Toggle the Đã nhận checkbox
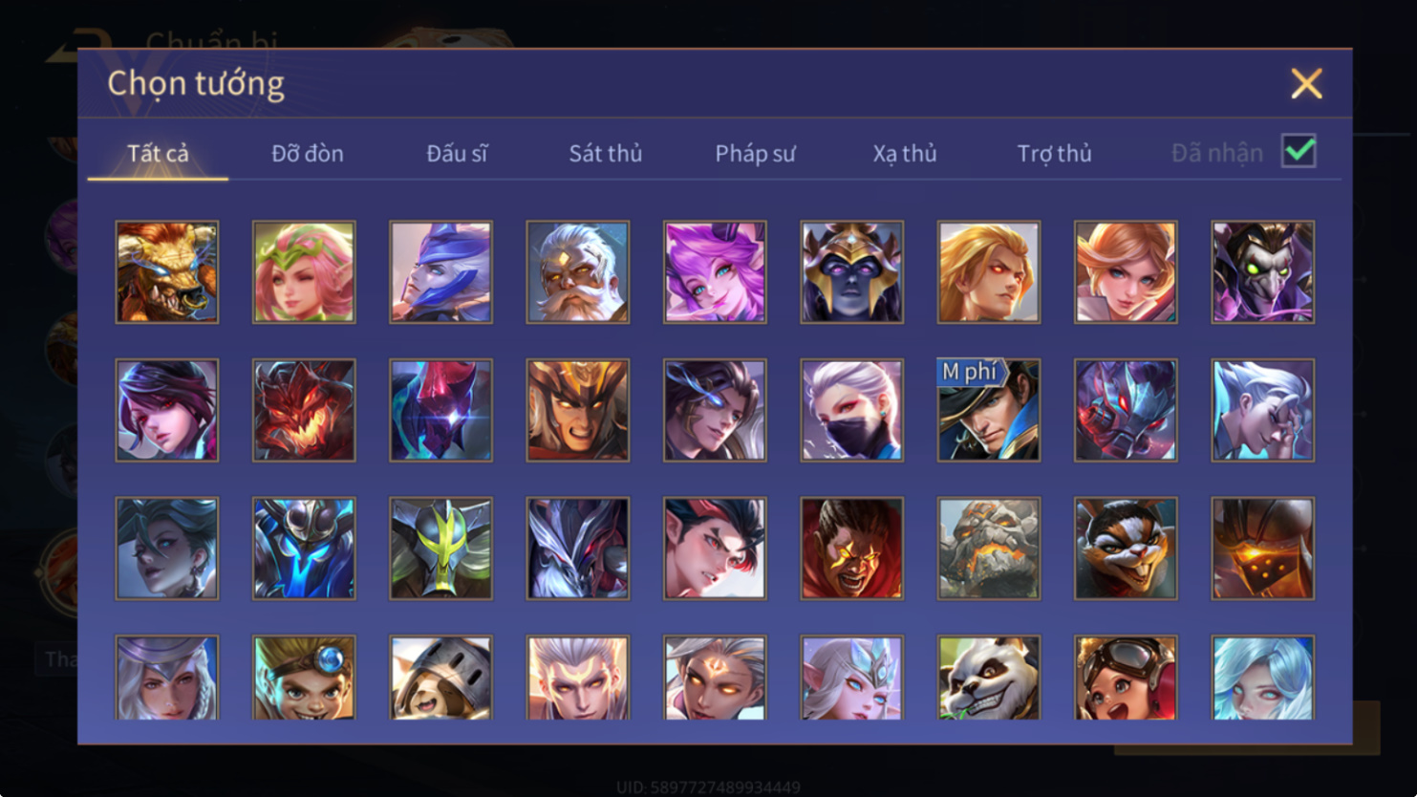The width and height of the screenshot is (1417, 797). point(1299,151)
